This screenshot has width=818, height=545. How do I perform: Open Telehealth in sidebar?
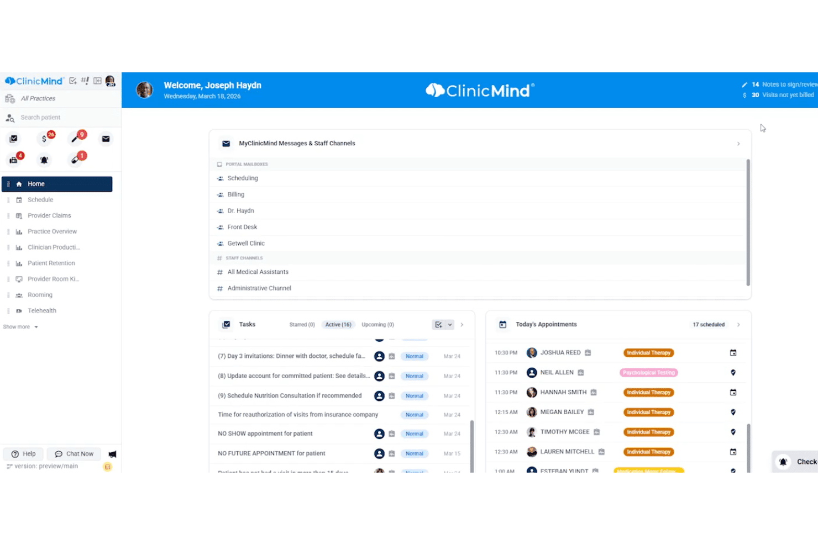57,311
